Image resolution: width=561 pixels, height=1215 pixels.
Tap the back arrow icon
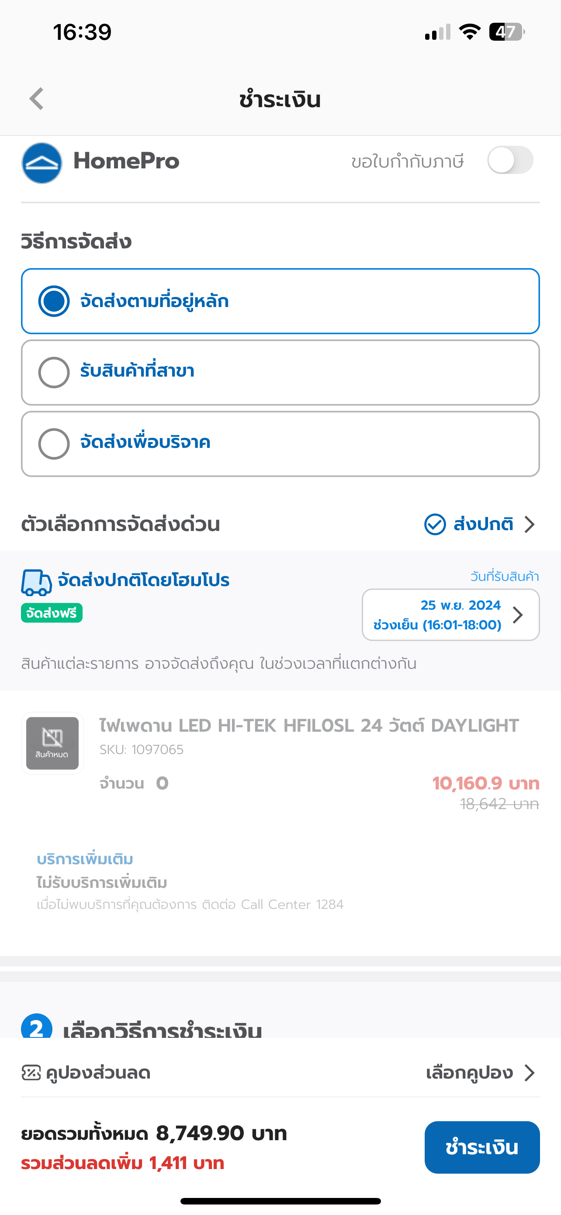tap(37, 98)
